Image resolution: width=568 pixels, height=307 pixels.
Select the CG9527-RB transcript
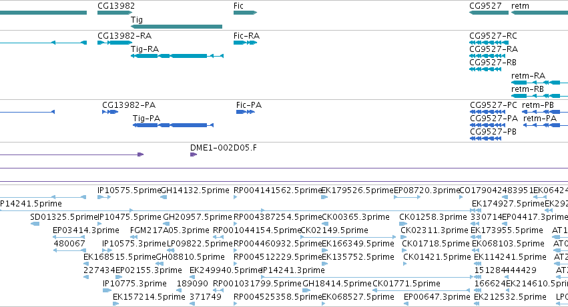coord(485,69)
